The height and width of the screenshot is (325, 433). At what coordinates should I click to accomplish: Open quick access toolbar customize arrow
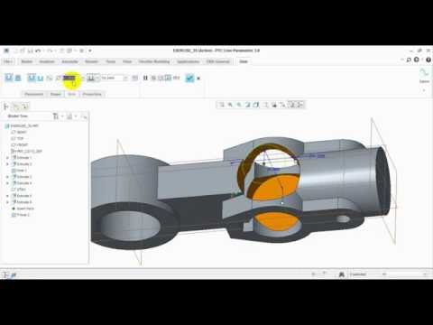[89, 51]
